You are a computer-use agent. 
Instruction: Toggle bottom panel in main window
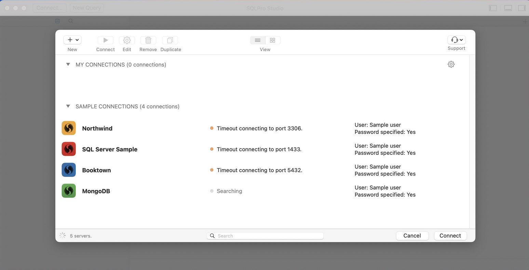click(x=508, y=8)
